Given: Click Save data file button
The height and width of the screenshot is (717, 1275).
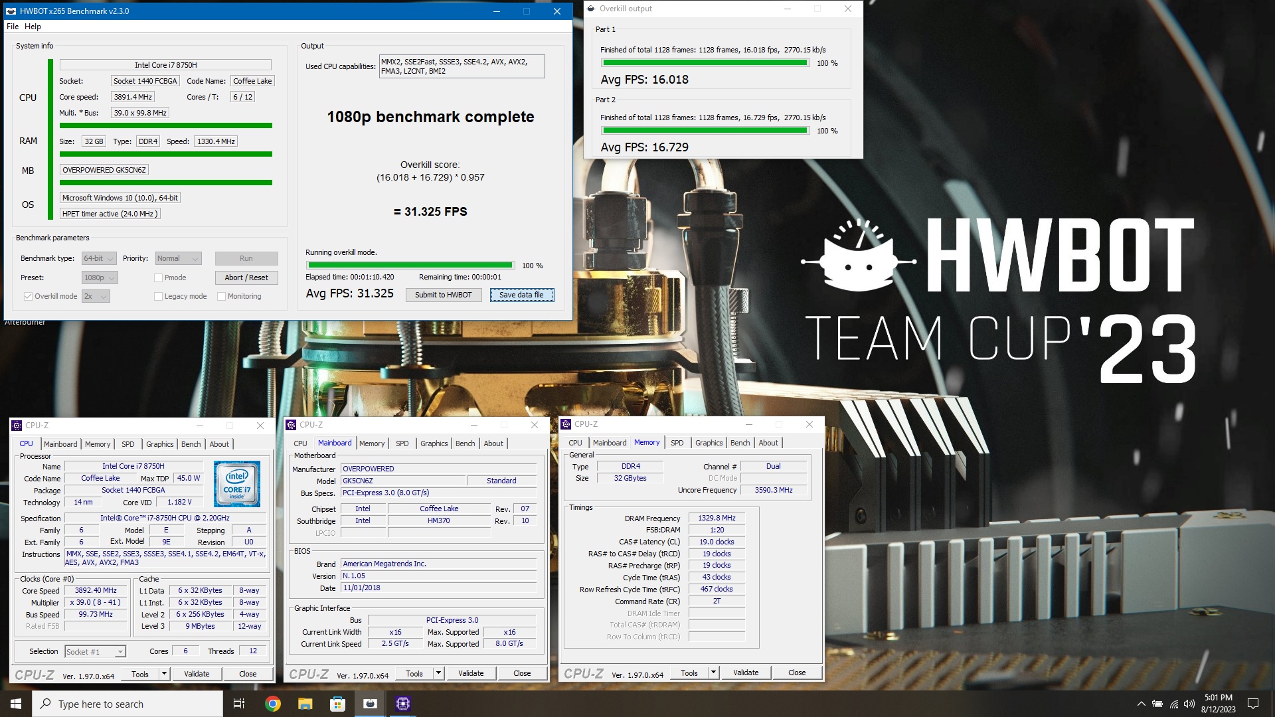Looking at the screenshot, I should 521,295.
